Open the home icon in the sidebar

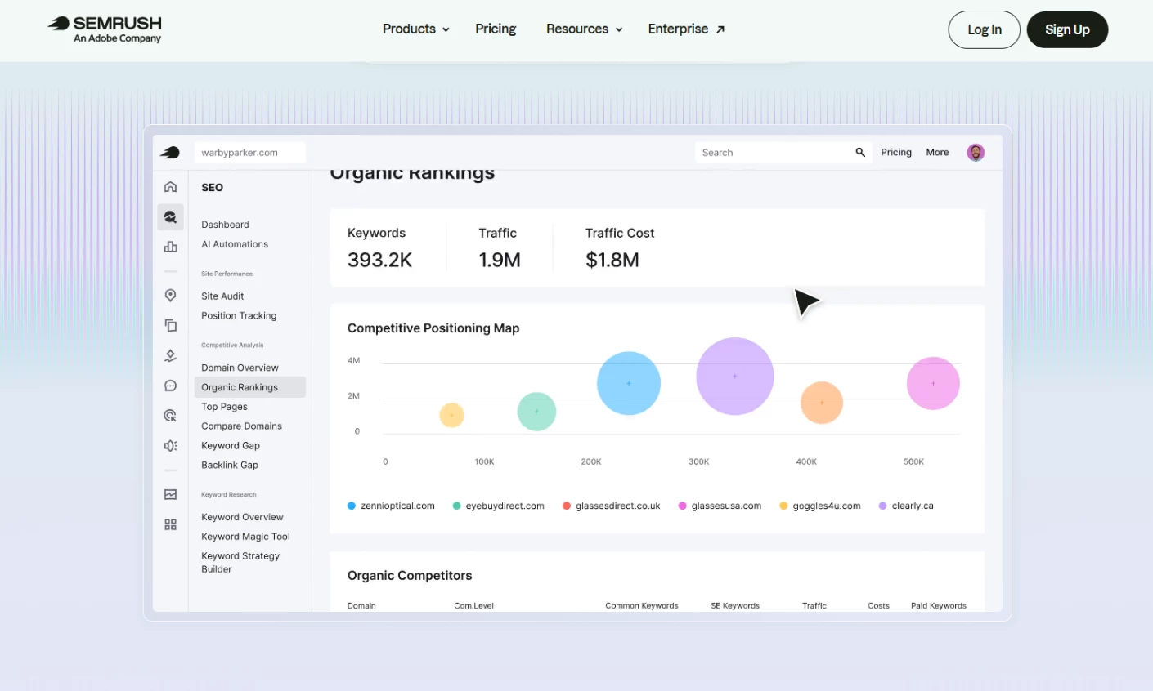click(170, 187)
